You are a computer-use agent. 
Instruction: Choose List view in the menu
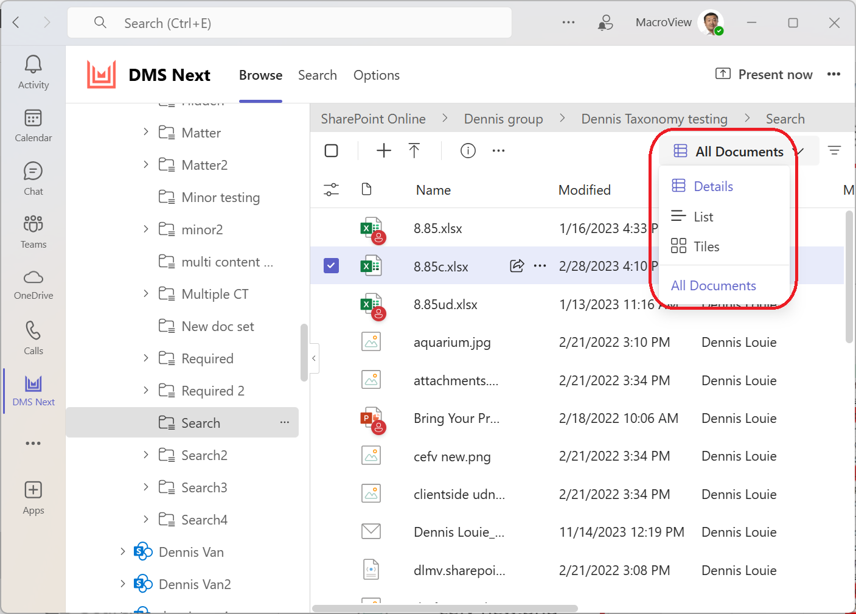tap(724, 217)
